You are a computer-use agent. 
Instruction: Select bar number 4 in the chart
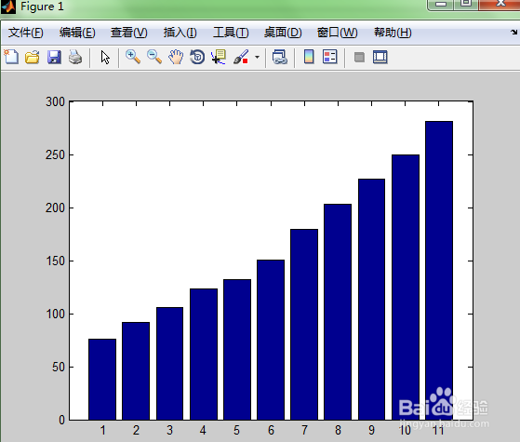coord(204,355)
